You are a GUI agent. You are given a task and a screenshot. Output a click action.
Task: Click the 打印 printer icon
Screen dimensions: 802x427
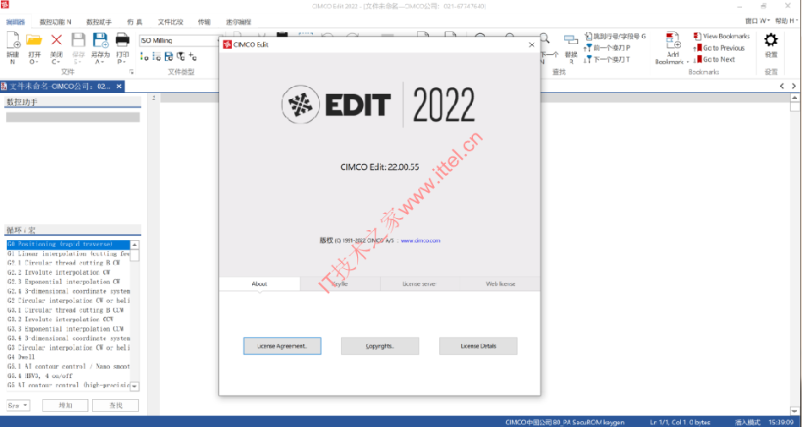(x=122, y=40)
